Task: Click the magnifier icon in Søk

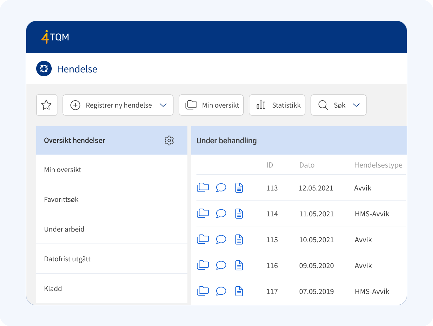Action: point(323,105)
